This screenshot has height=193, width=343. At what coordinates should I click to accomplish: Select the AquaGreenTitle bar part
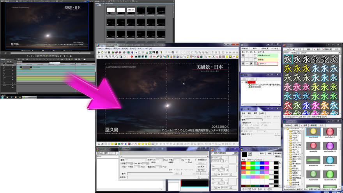click(x=313, y=160)
